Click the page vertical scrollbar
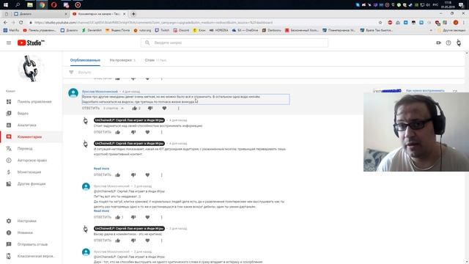 (x=467, y=157)
